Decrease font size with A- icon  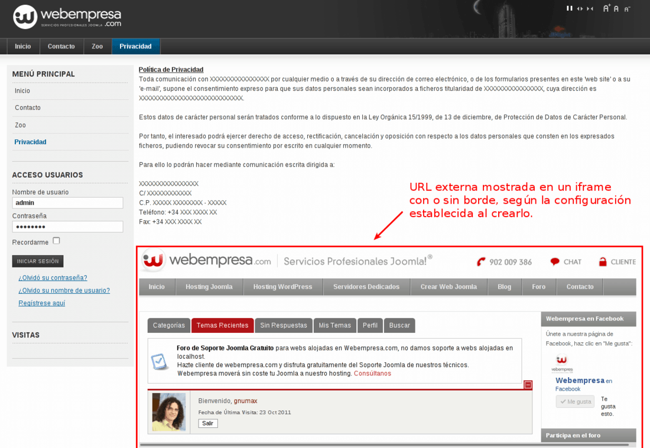click(x=627, y=9)
